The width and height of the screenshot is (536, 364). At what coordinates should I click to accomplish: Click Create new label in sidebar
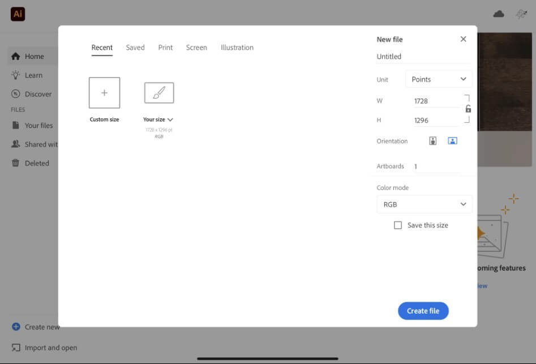42,327
